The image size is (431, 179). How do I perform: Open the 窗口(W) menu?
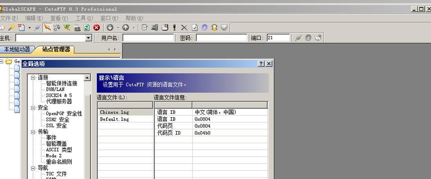click(x=109, y=18)
